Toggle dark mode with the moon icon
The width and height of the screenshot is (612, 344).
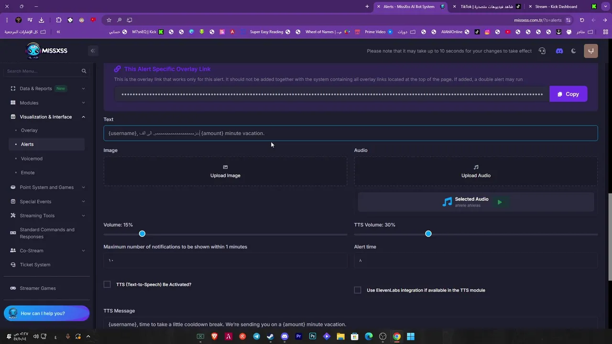(x=574, y=51)
